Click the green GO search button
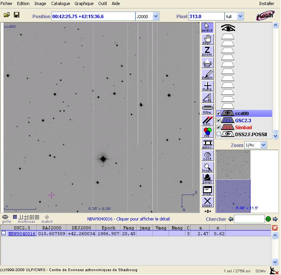 pos(268,219)
